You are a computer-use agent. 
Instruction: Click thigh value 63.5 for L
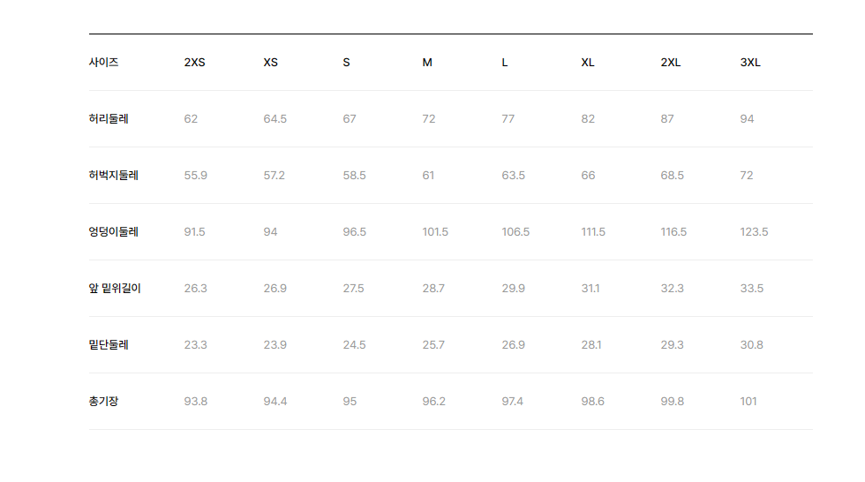[x=513, y=176]
